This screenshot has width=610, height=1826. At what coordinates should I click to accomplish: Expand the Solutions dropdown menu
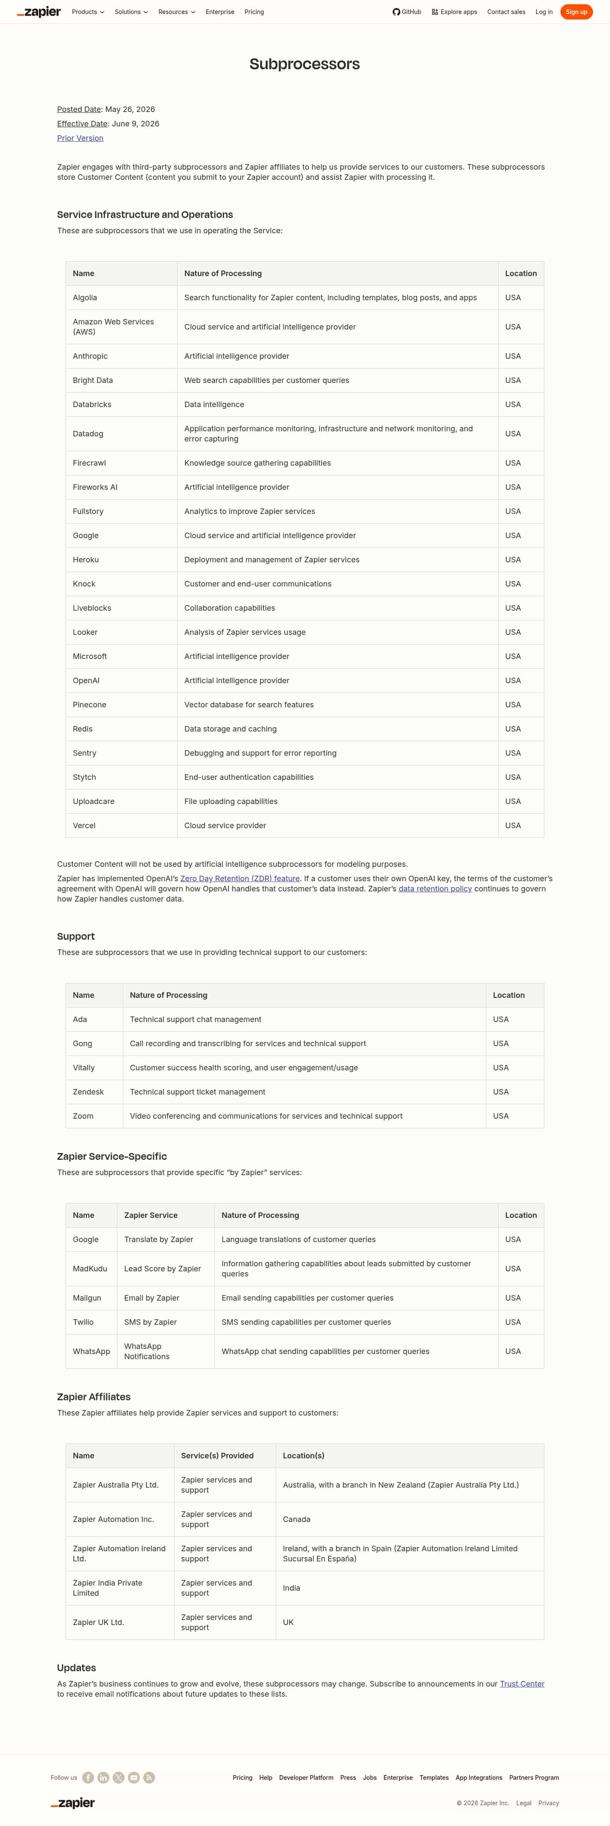click(131, 12)
